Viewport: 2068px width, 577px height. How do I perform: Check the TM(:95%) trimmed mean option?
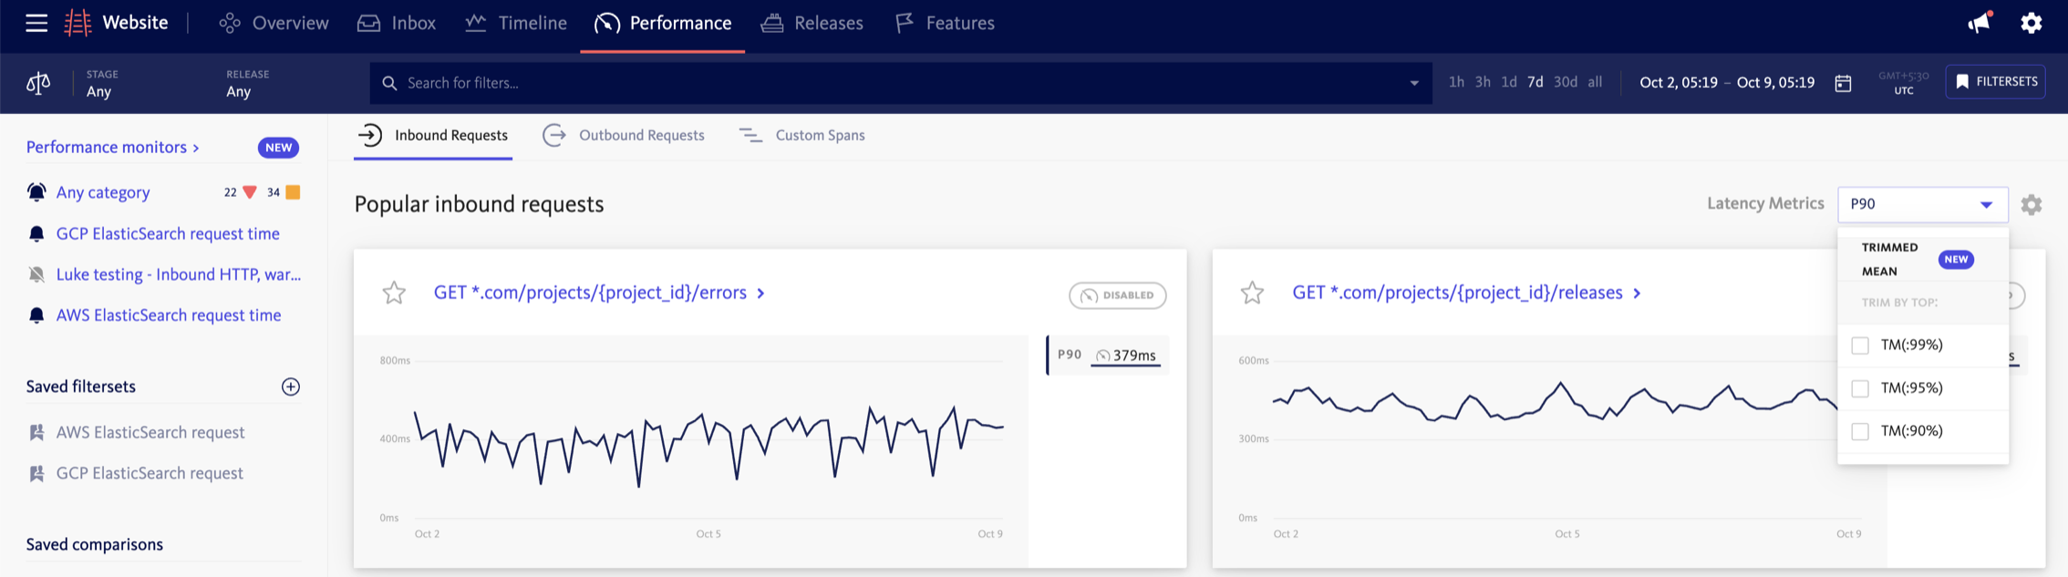click(x=1860, y=388)
